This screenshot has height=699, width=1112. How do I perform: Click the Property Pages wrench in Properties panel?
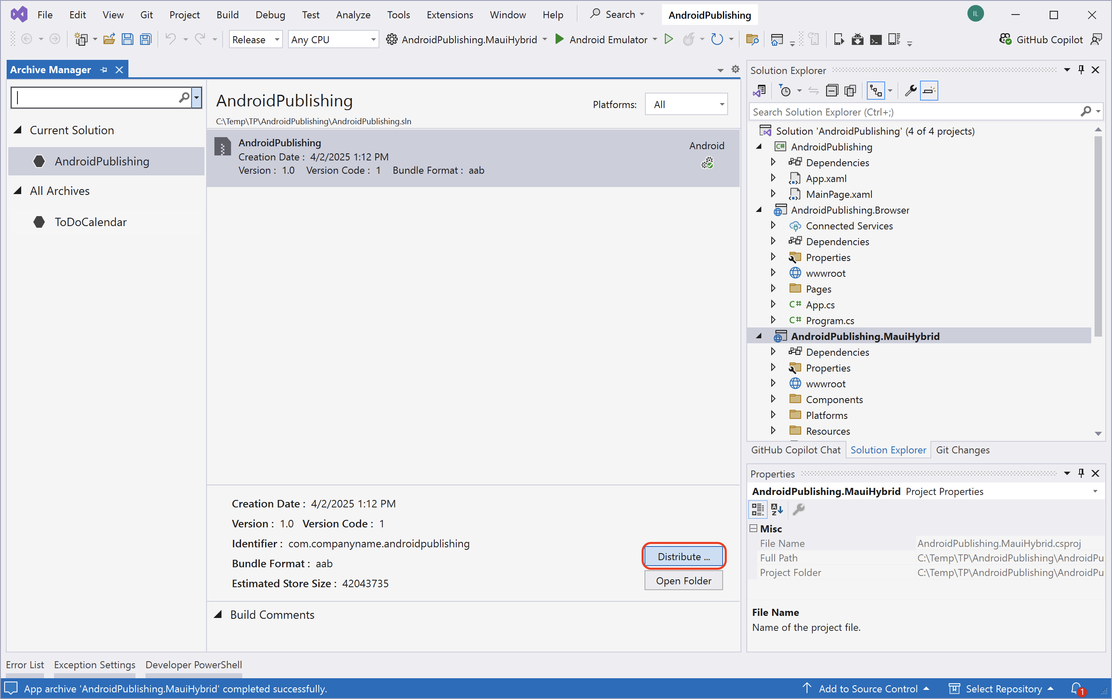tap(798, 509)
